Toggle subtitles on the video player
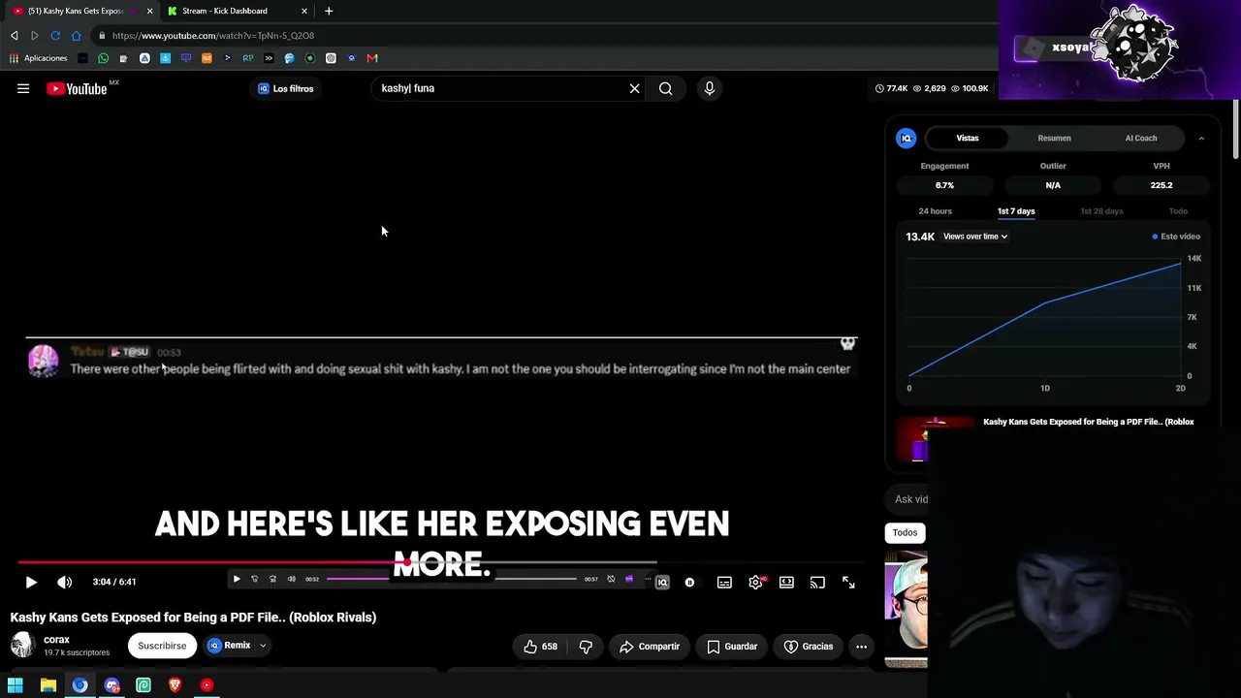This screenshot has width=1241, height=698. pos(724,582)
